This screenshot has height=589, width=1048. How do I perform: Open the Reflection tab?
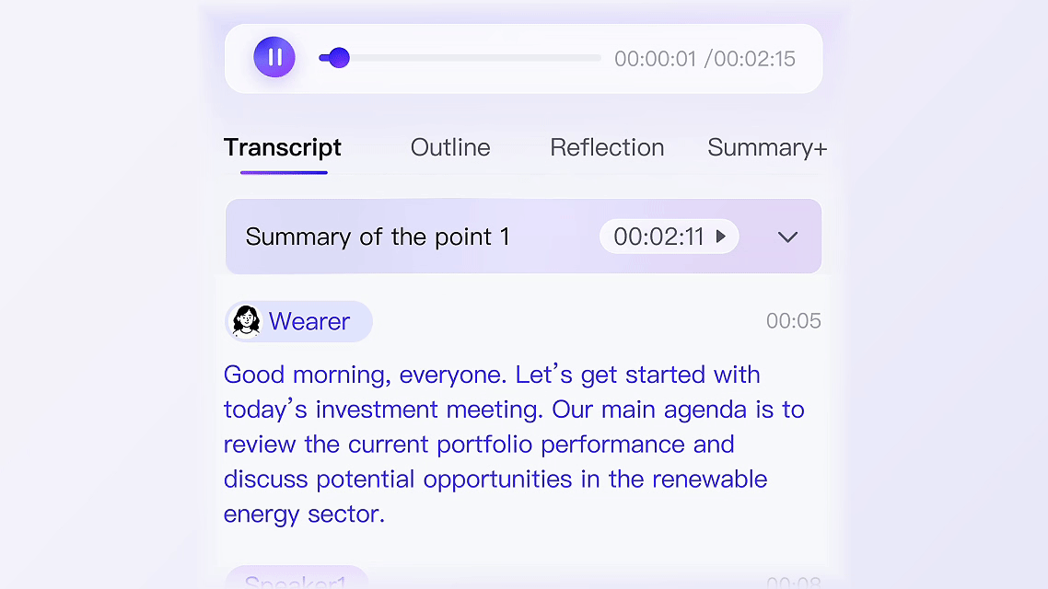607,147
